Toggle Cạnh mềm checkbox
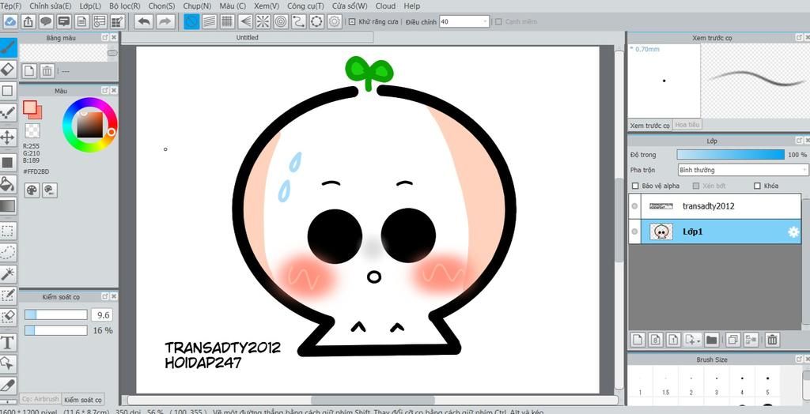Image resolution: width=810 pixels, height=414 pixels. (x=498, y=21)
